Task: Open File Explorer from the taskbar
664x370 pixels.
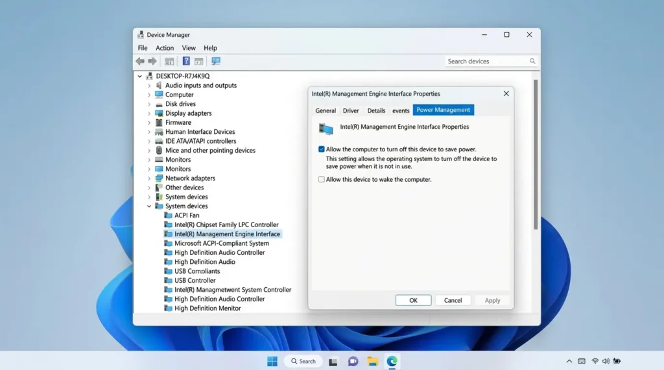Action: tap(373, 362)
